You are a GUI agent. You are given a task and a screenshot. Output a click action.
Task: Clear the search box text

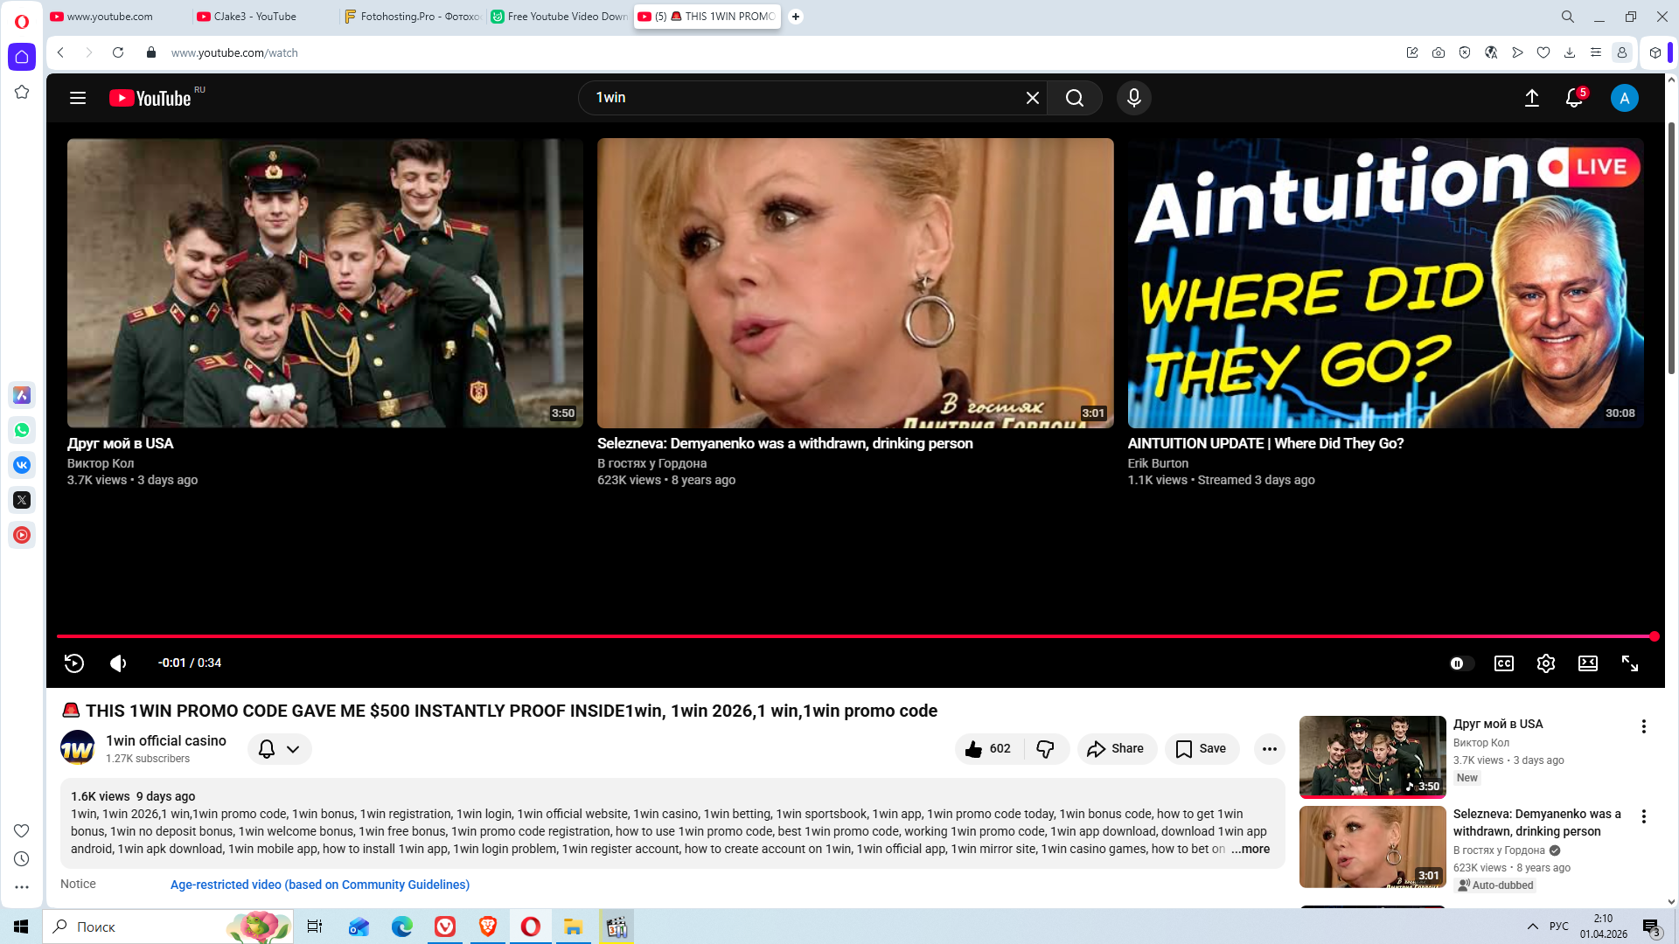coord(1032,98)
